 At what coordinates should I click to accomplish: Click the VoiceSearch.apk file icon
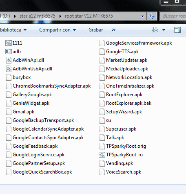(x=102, y=172)
